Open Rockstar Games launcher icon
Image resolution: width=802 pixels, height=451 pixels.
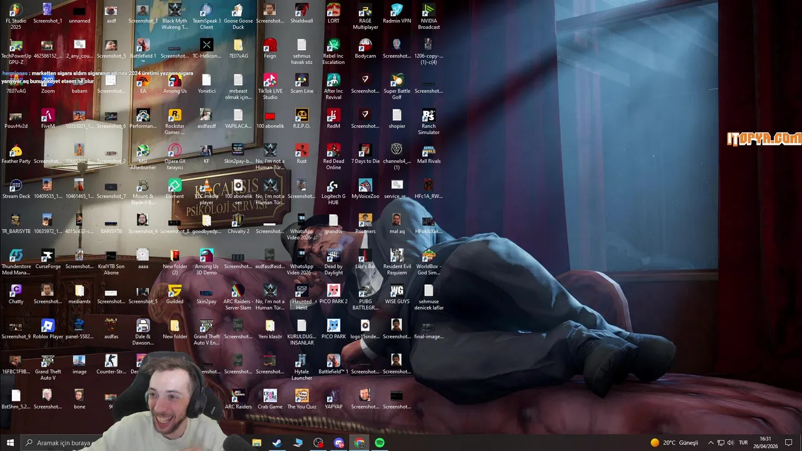click(175, 122)
